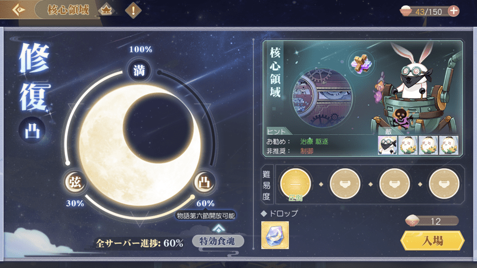Select the third locked difficulty circle
The height and width of the screenshot is (268, 477).
tap(394, 184)
